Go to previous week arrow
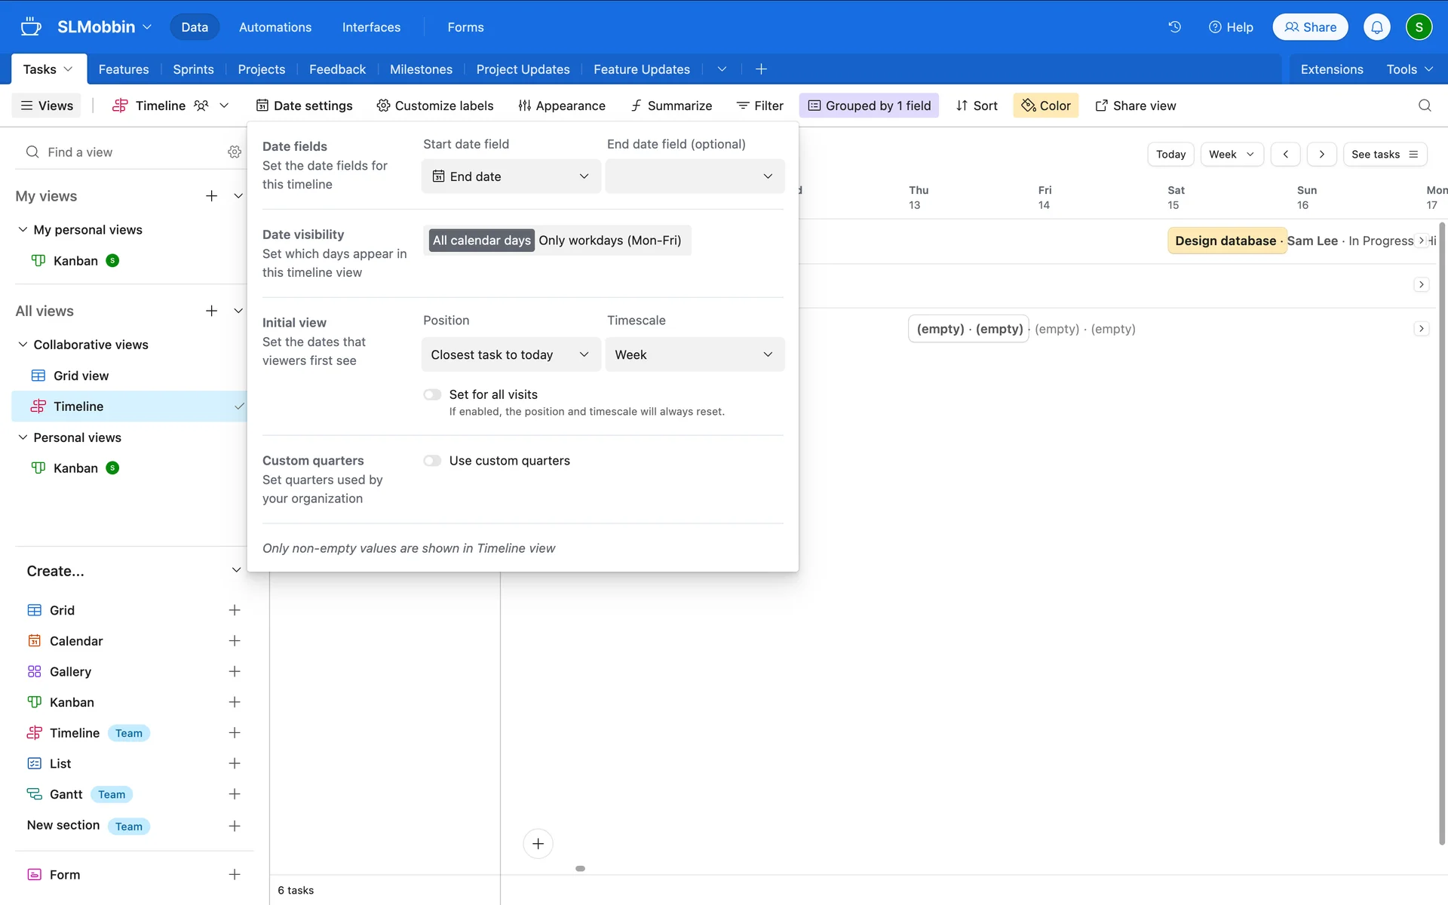 coord(1285,154)
